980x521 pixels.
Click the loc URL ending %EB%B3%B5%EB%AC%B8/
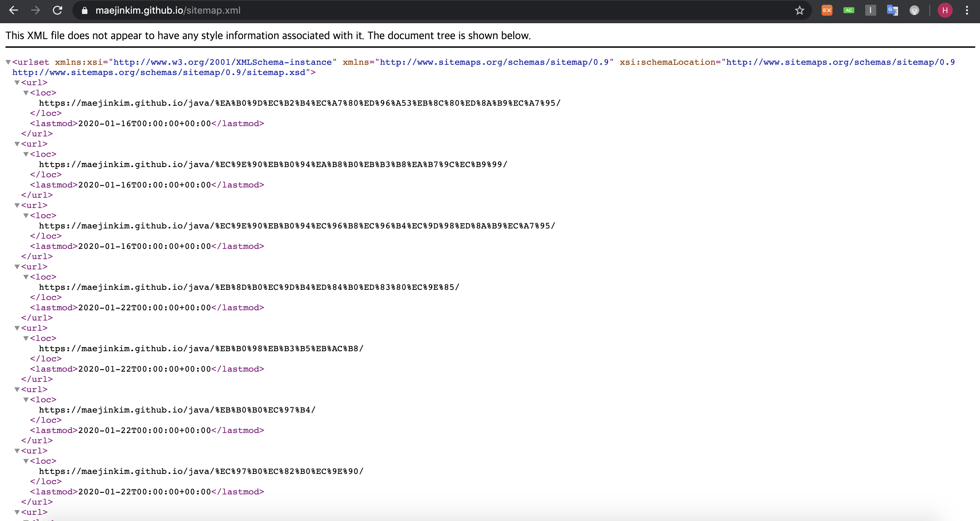coord(201,348)
